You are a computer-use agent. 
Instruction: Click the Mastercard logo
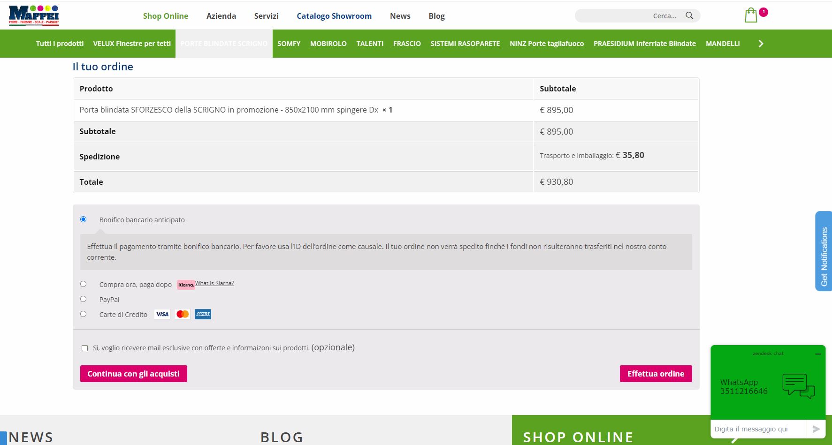pos(183,314)
